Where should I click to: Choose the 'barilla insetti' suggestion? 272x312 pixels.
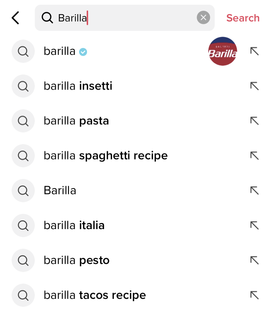pos(78,86)
